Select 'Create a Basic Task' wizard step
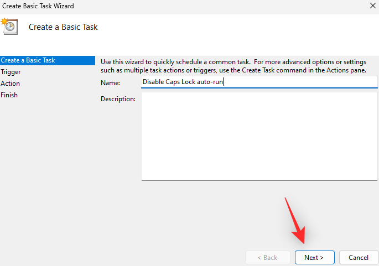 tap(48, 60)
